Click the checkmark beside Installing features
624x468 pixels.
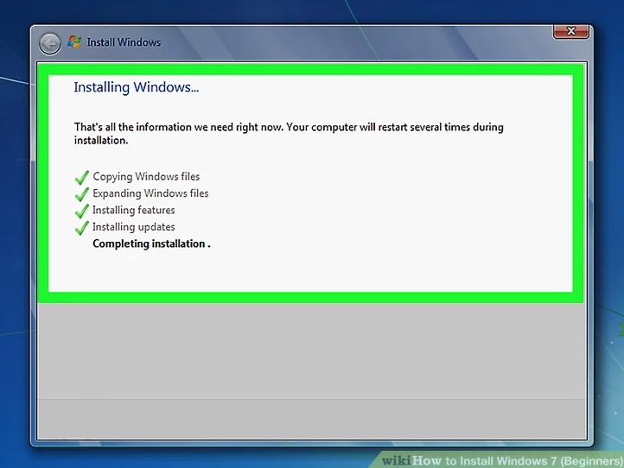point(82,211)
